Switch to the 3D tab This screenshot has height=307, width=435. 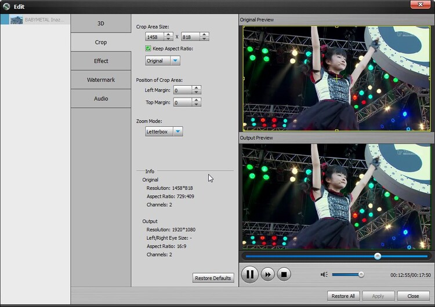tap(101, 23)
